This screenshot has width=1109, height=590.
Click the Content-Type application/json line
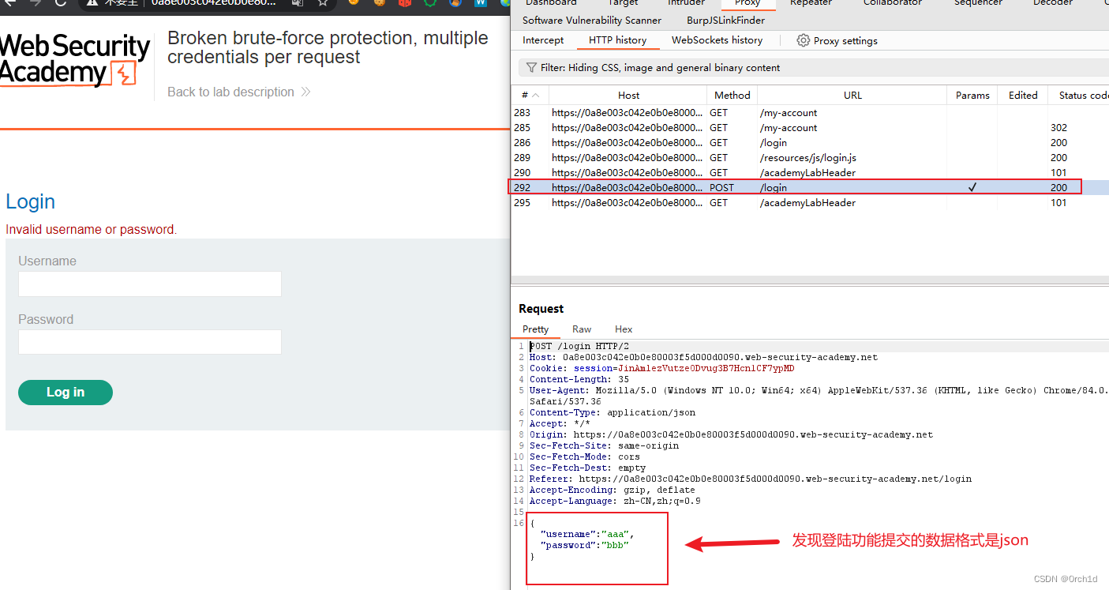613,412
